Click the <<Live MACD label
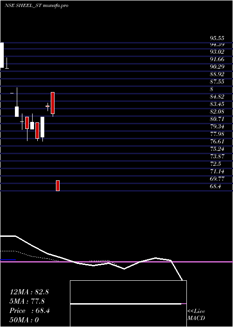Screen dimensions: 233x327 [196, 314]
